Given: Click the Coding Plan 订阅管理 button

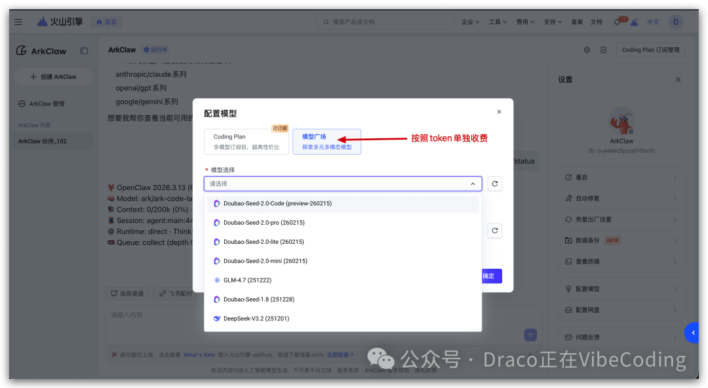Looking at the screenshot, I should [650, 49].
